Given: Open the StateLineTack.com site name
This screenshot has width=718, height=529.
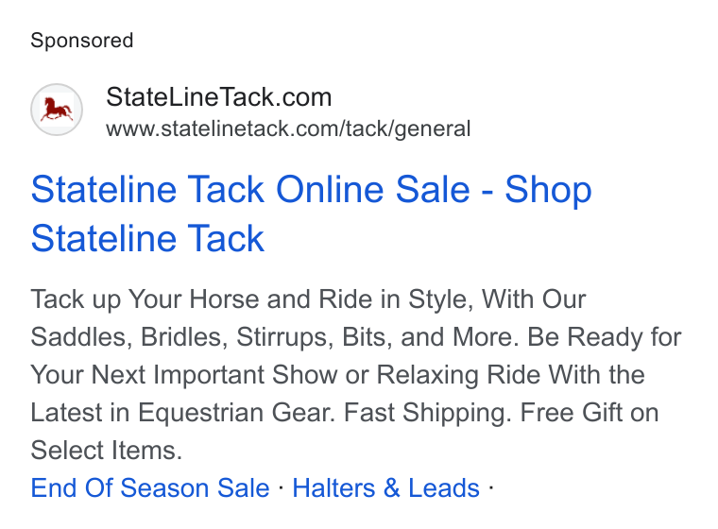Looking at the screenshot, I should [x=218, y=97].
